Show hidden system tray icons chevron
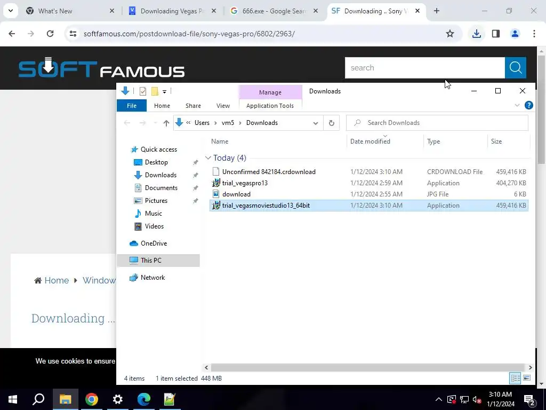546x410 pixels. point(439,399)
